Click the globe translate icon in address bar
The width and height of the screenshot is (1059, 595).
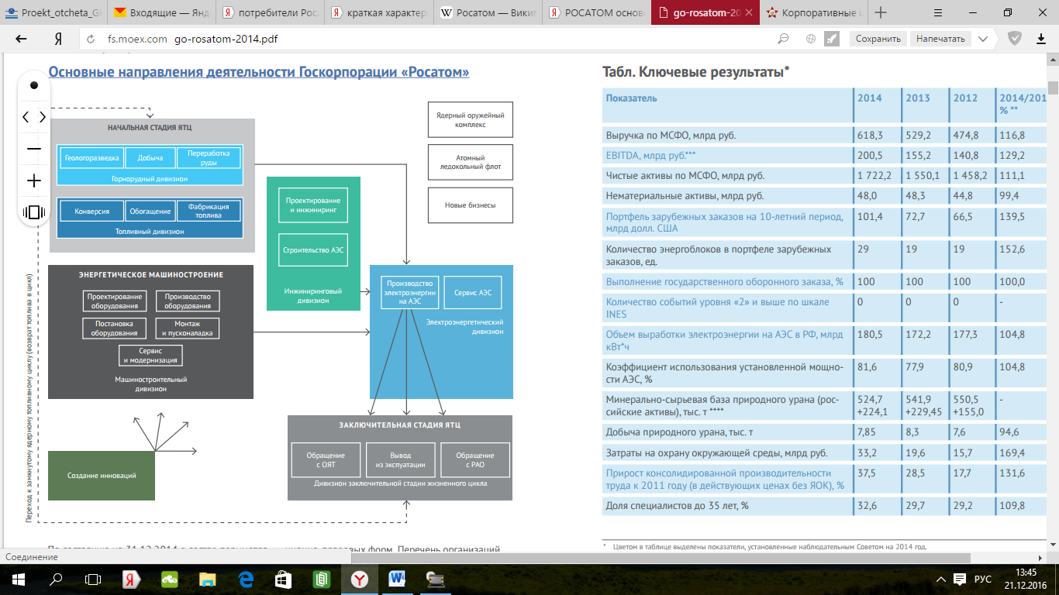coord(810,39)
